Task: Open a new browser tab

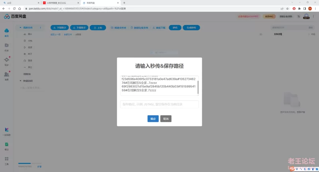Action: pos(124,3)
